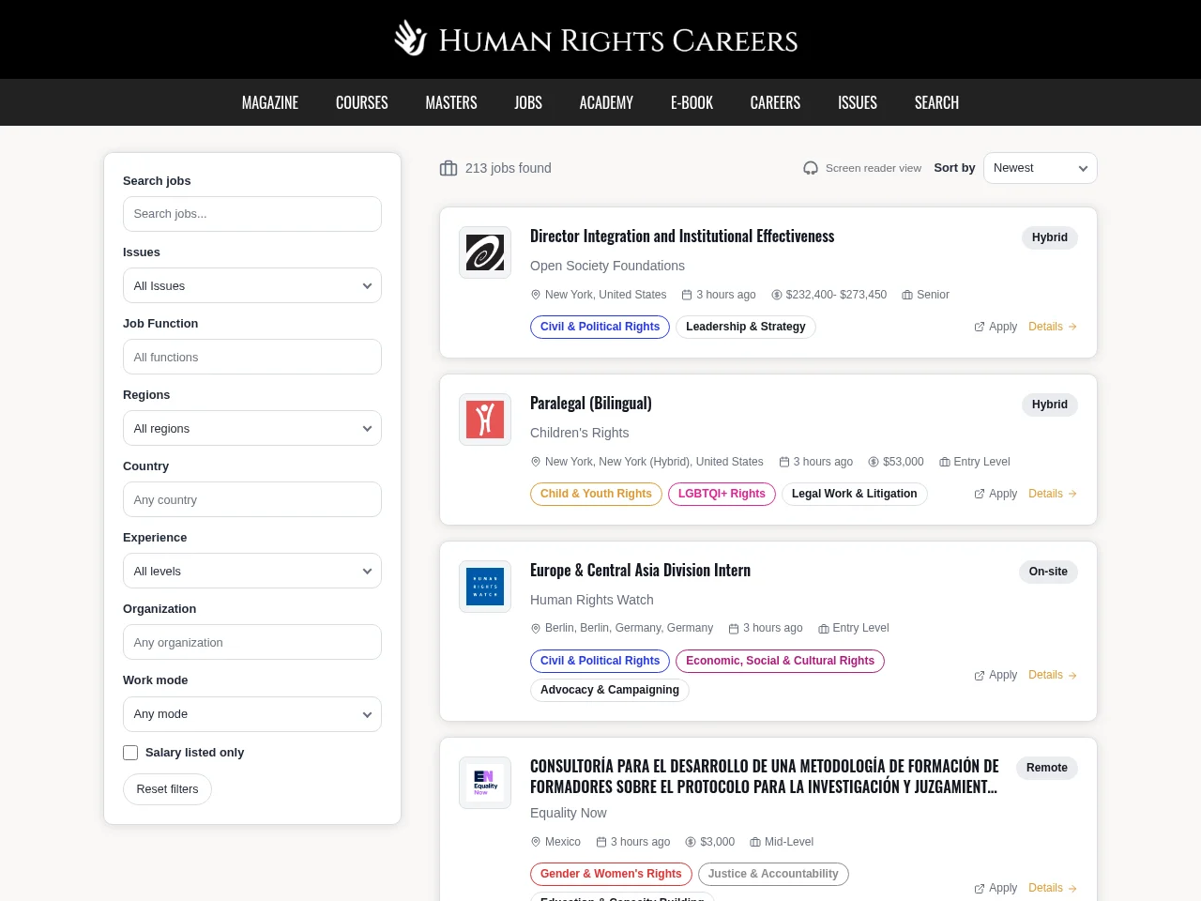Click the Details arrow icon for the Paralegal job
Screen dimensions: 1201x901
coord(1072,494)
